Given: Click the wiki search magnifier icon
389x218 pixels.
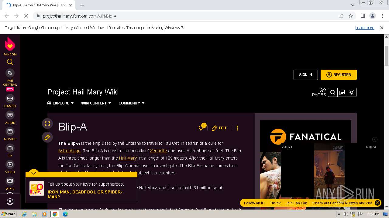Looking at the screenshot, I should (x=333, y=92).
